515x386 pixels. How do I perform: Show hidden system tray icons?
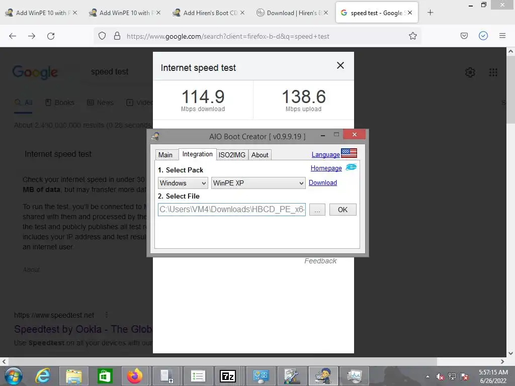pyautogui.click(x=427, y=376)
